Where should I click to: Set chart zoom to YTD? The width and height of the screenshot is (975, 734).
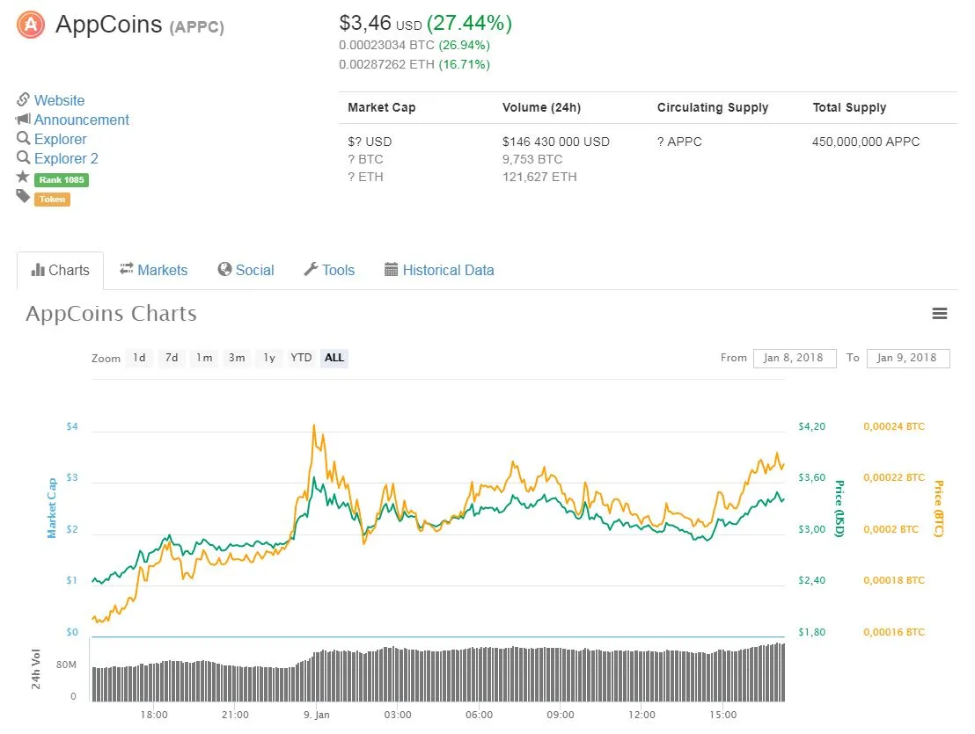click(302, 358)
